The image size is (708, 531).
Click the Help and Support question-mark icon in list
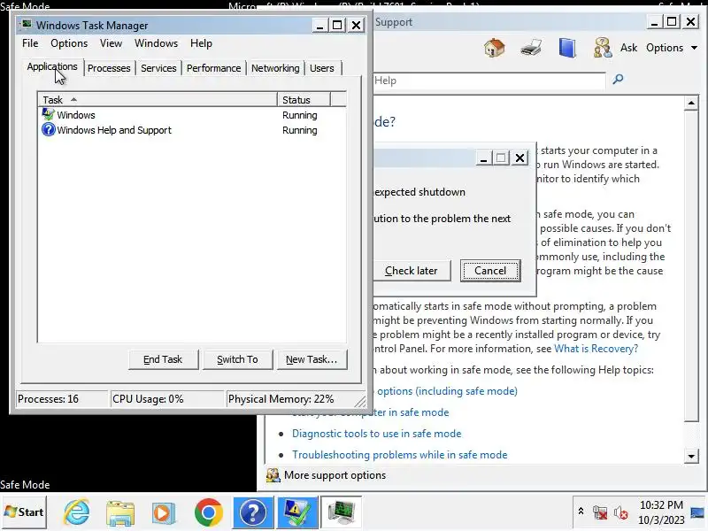click(x=48, y=130)
